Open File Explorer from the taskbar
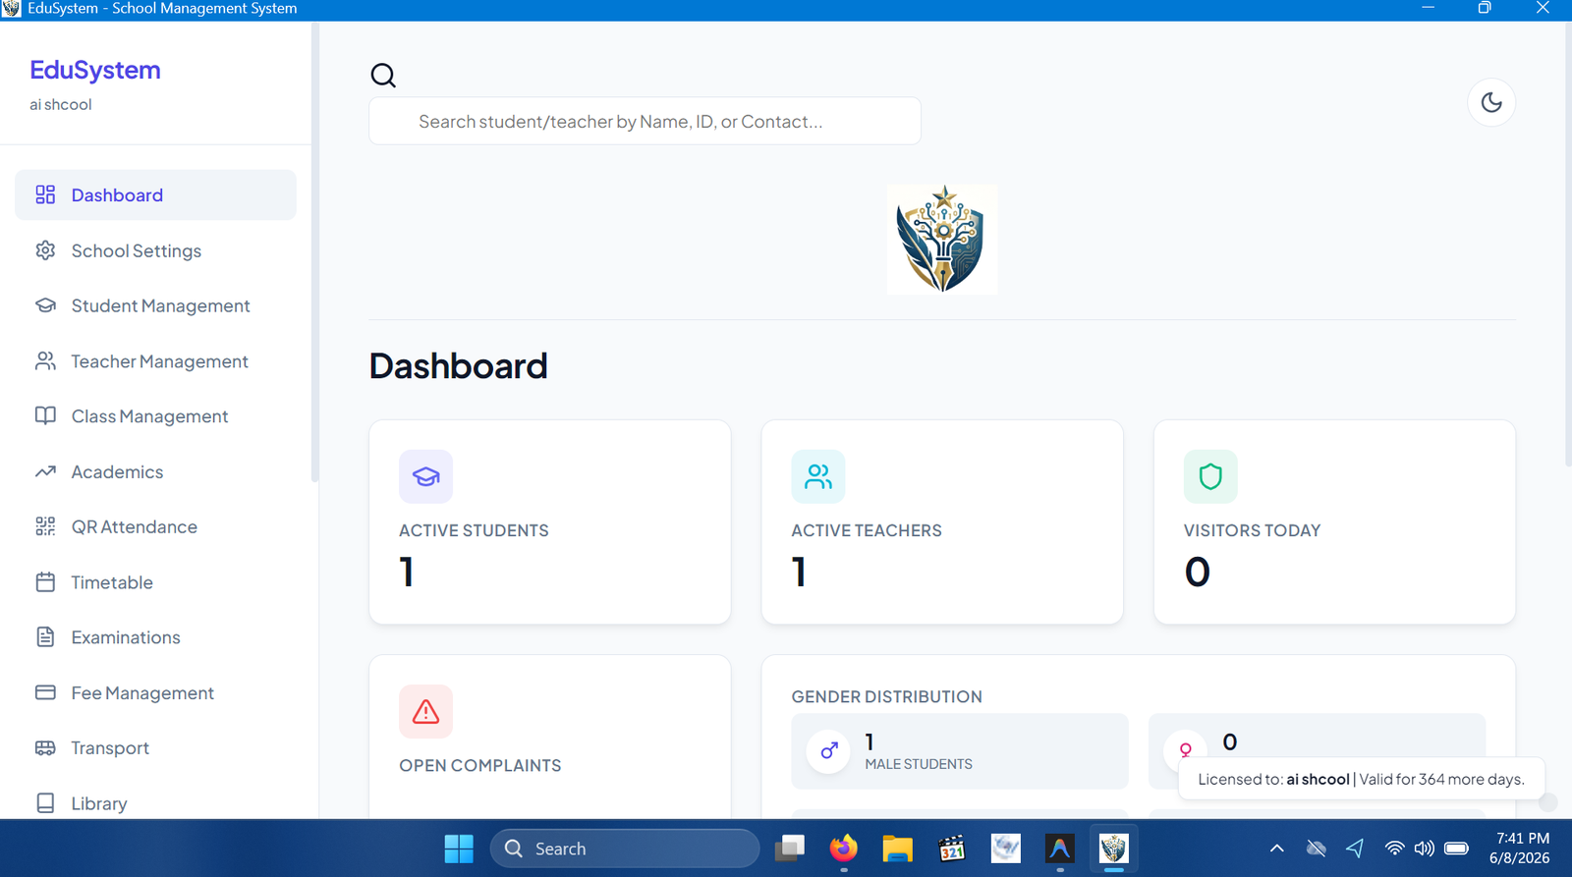 click(x=898, y=849)
